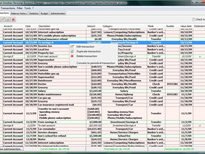Click icon beside Duplicate transaction menu entry
Screen dimensions: 205x154
[x=72, y=51]
